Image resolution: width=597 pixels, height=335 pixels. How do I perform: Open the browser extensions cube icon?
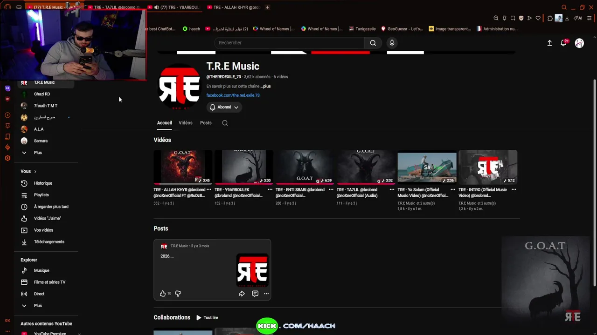coord(550,18)
